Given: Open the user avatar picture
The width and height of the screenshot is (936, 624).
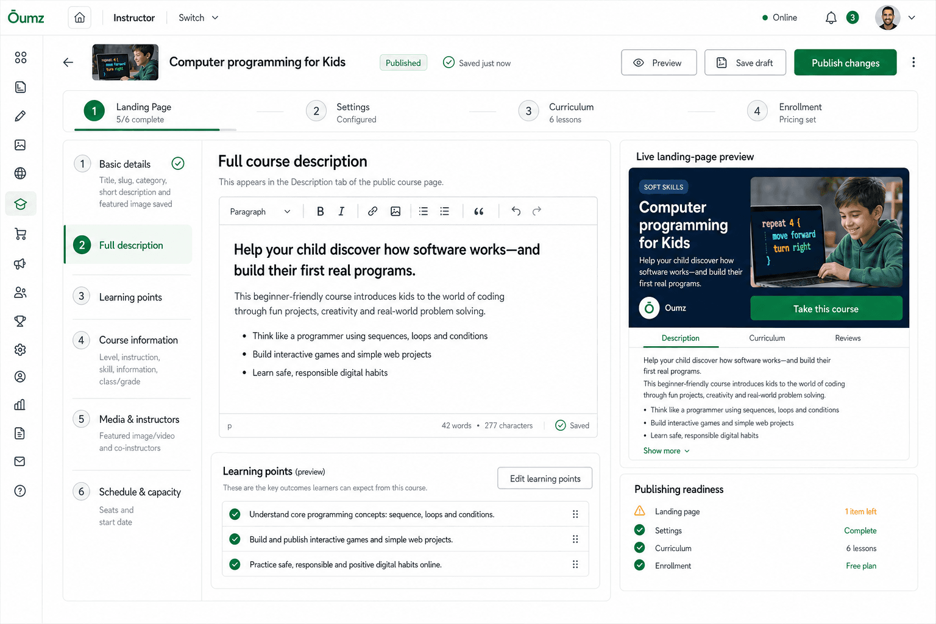Looking at the screenshot, I should [x=887, y=18].
